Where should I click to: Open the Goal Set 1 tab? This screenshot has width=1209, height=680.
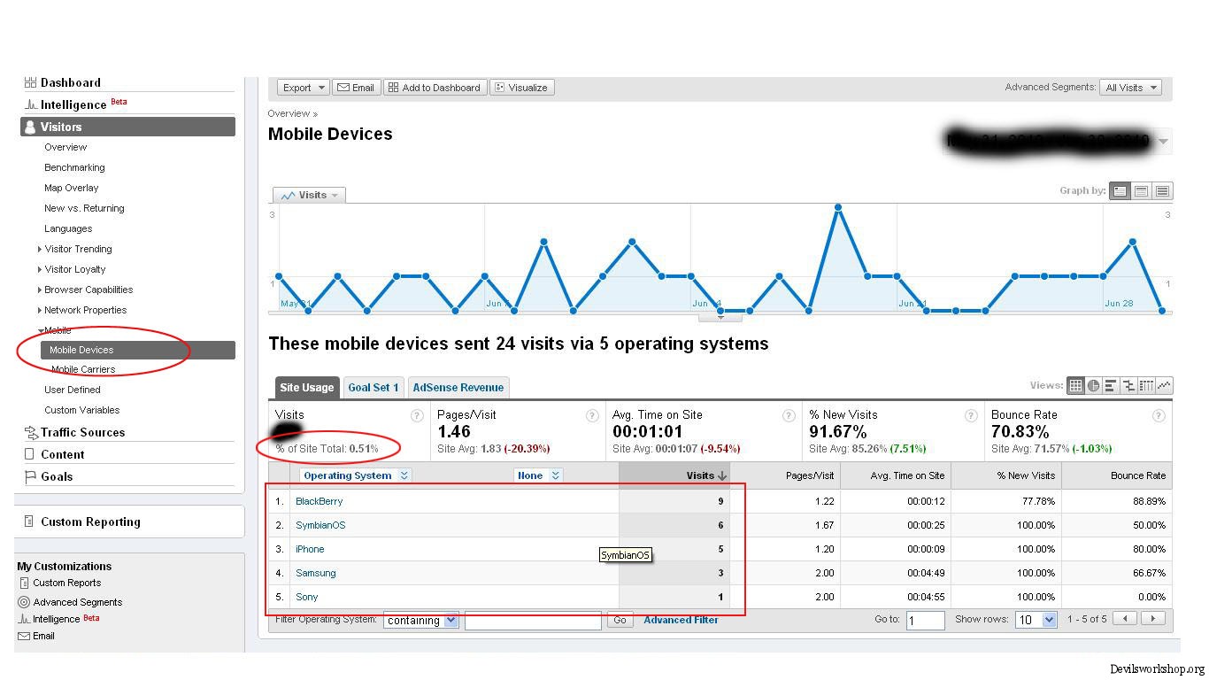[373, 388]
